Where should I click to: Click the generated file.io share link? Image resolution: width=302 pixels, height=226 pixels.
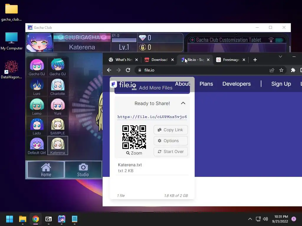pyautogui.click(x=152, y=117)
